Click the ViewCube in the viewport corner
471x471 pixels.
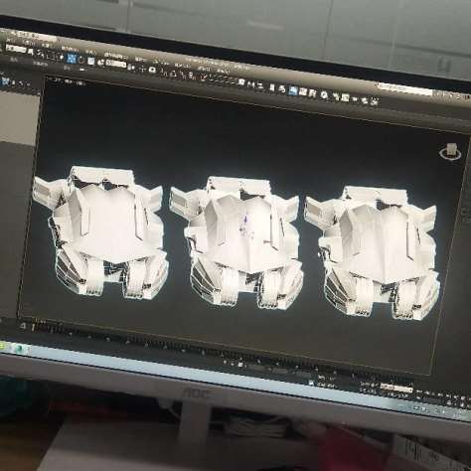450,152
